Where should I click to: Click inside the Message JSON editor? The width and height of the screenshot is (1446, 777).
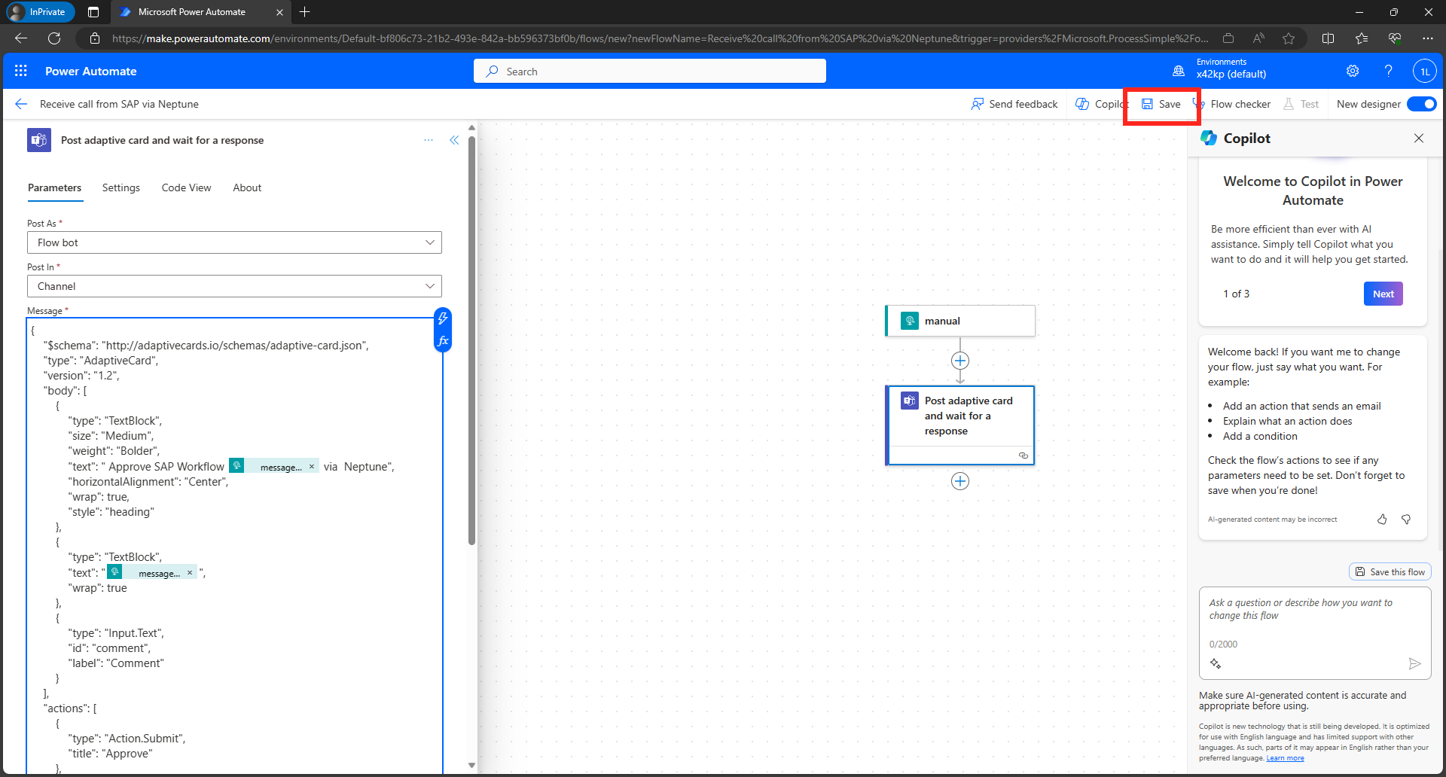tap(234, 546)
